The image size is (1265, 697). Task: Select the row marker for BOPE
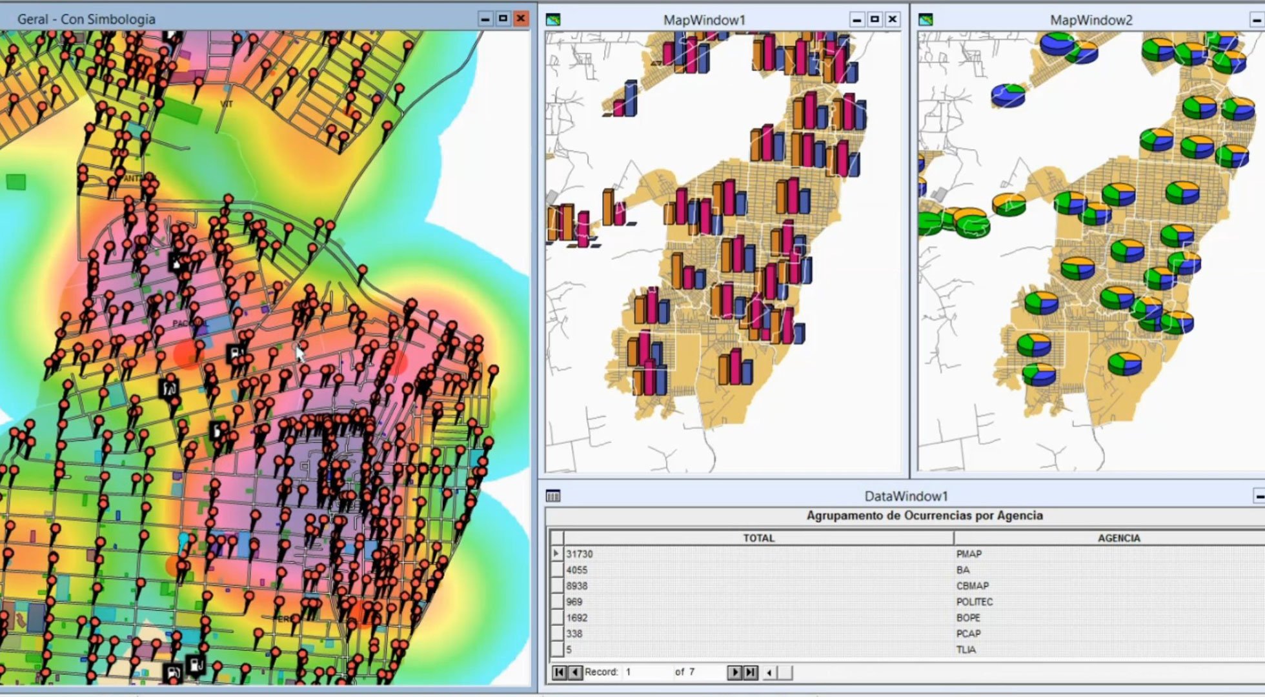pos(556,618)
